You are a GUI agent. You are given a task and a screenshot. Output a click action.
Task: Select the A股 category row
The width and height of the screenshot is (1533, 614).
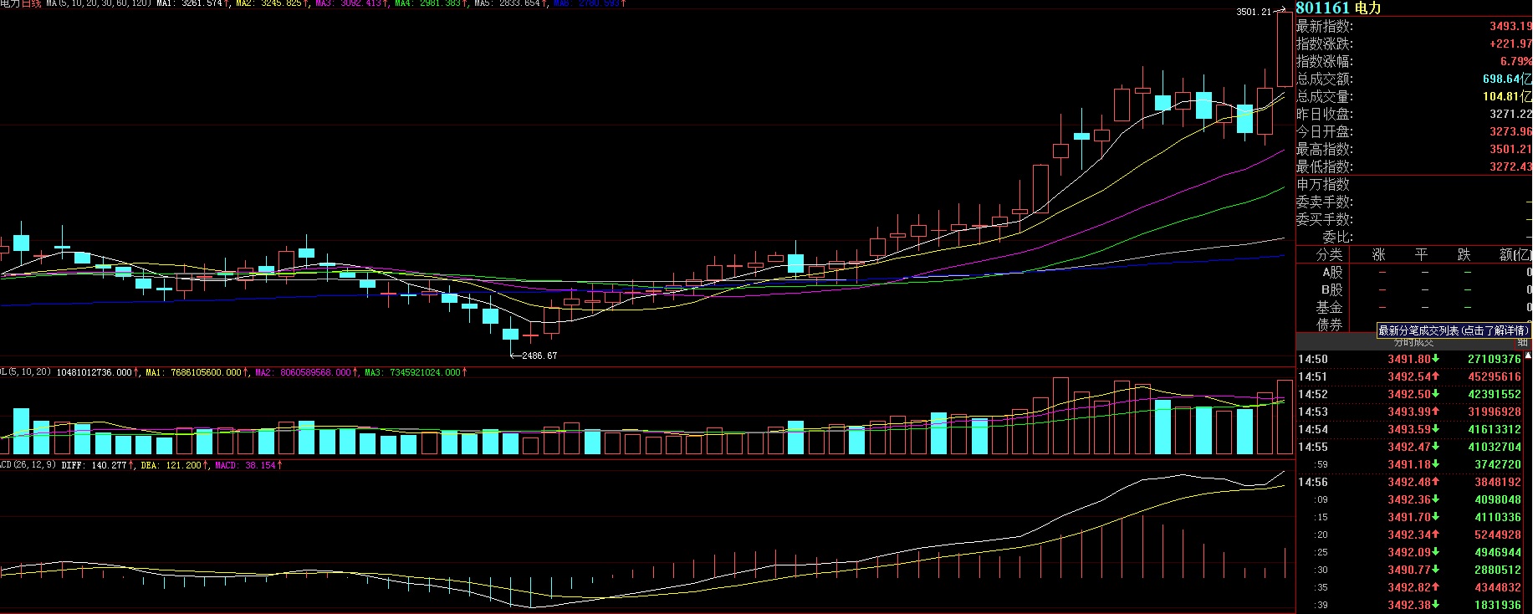1331,272
